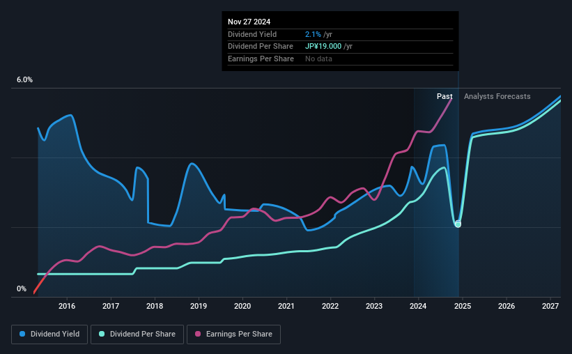The image size is (572, 354).
Task: Click the Nov 27 2024 tooltip date
Action: pos(249,22)
